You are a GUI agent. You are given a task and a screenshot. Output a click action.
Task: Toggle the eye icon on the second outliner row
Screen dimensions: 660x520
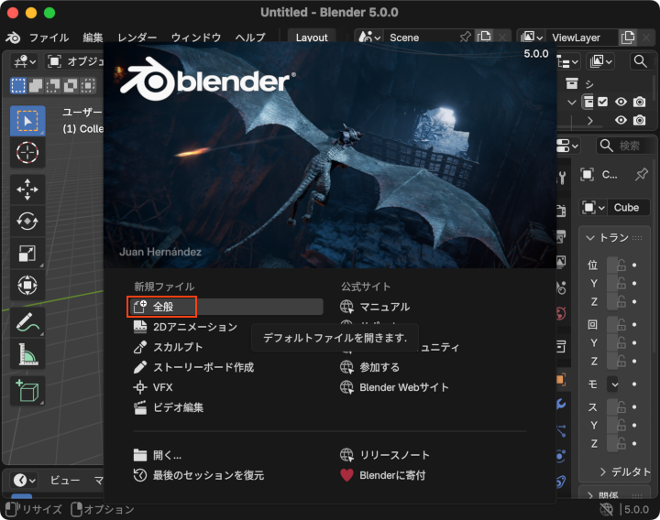click(x=621, y=120)
